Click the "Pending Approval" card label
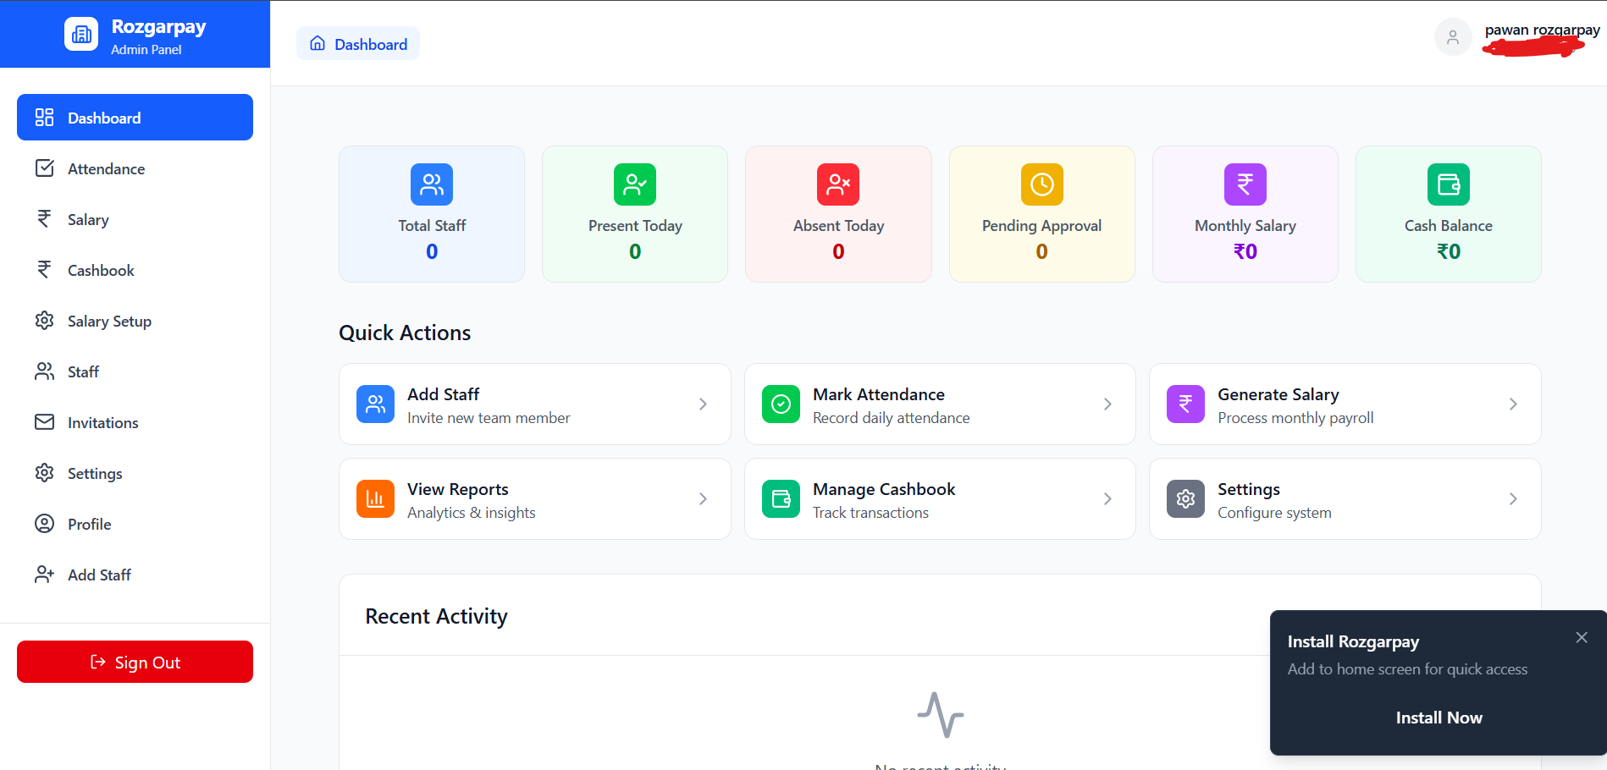Screen dimensions: 1607x770 [1042, 226]
